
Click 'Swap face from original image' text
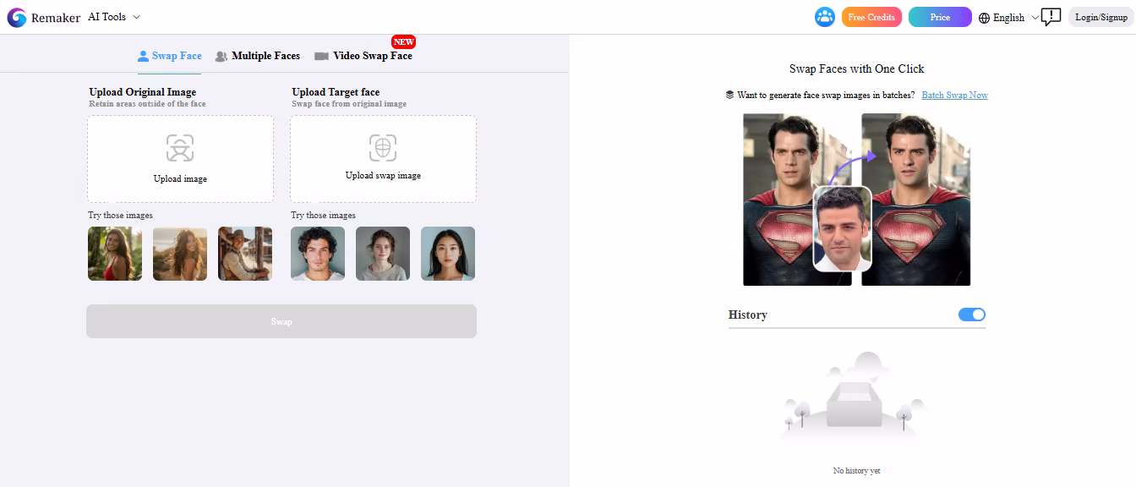click(349, 104)
